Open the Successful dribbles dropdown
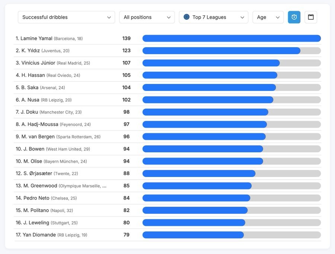This screenshot has width=335, height=254. click(67, 17)
